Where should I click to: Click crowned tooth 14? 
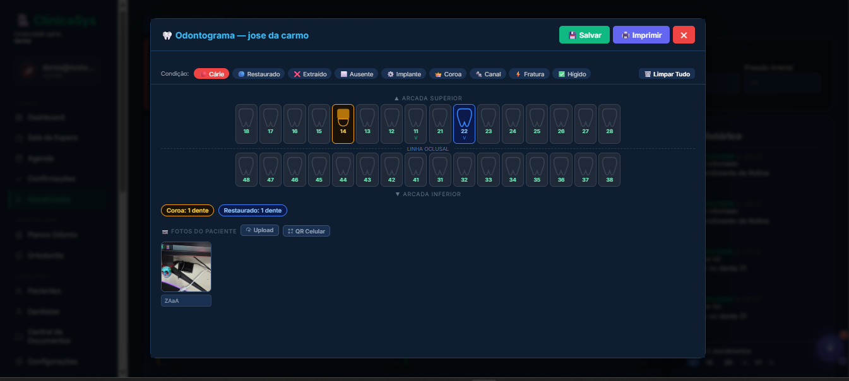(x=343, y=124)
